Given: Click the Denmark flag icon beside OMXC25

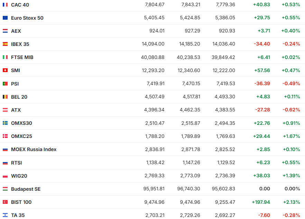Looking at the screenshot, I should click(x=5, y=136).
